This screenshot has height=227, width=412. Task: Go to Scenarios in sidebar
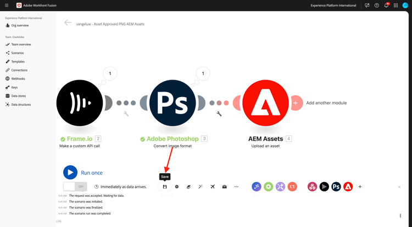[x=14, y=53]
